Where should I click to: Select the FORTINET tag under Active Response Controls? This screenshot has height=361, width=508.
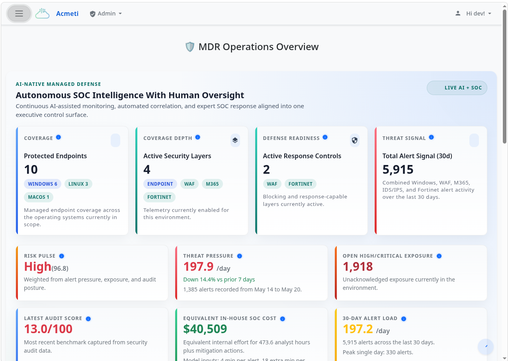click(301, 184)
